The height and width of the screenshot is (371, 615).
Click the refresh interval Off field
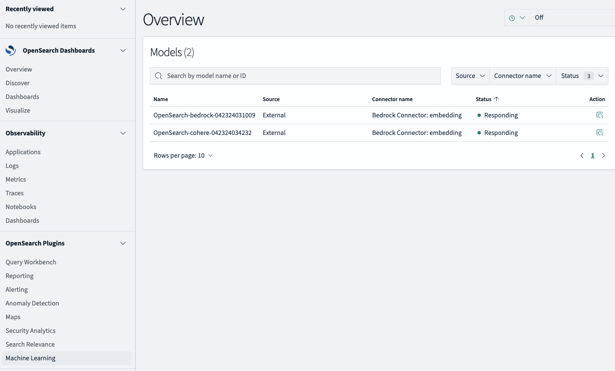572,18
